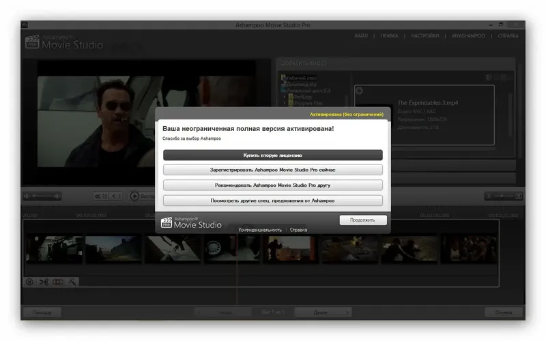This screenshot has height=341, width=546.
Task: Click the Локальный диск (C:) tree item
Action: coord(308,91)
